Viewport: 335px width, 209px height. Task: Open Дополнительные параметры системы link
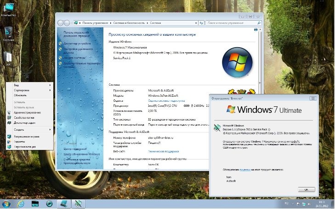point(82,65)
